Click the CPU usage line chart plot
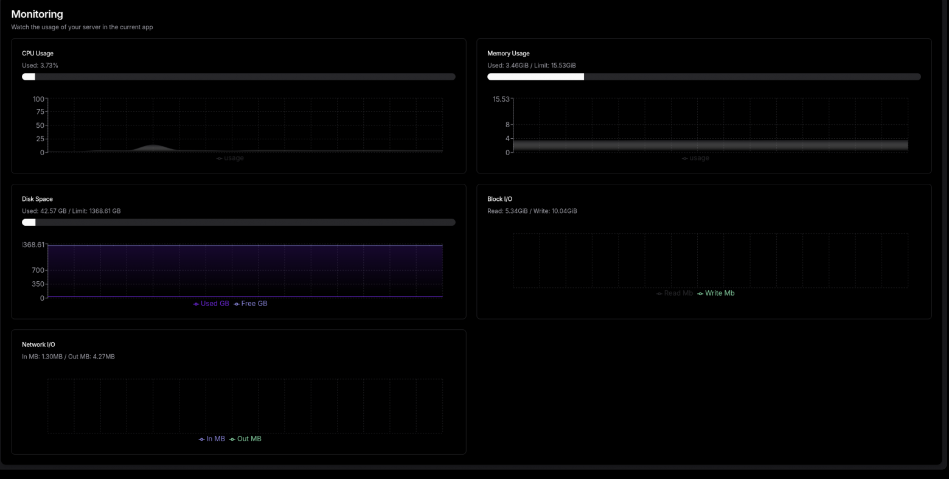 [x=243, y=125]
